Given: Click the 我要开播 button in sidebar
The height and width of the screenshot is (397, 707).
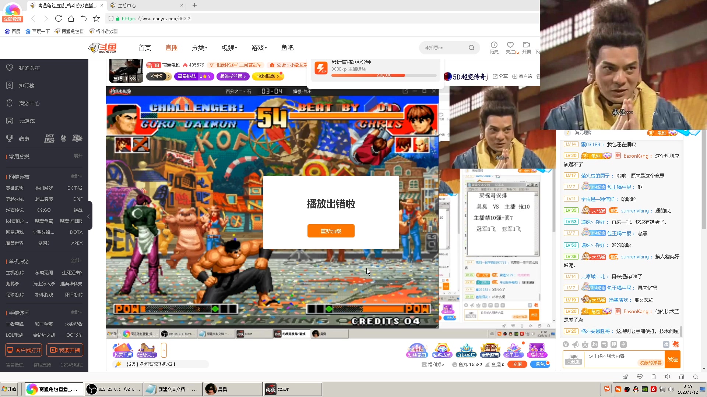Looking at the screenshot, I should coord(65,350).
